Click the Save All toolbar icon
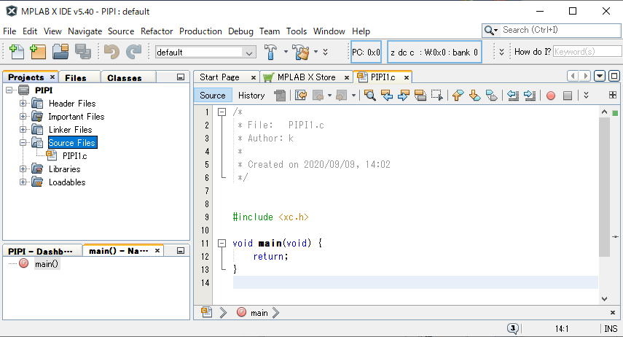The width and height of the screenshot is (623, 337). tap(83, 52)
